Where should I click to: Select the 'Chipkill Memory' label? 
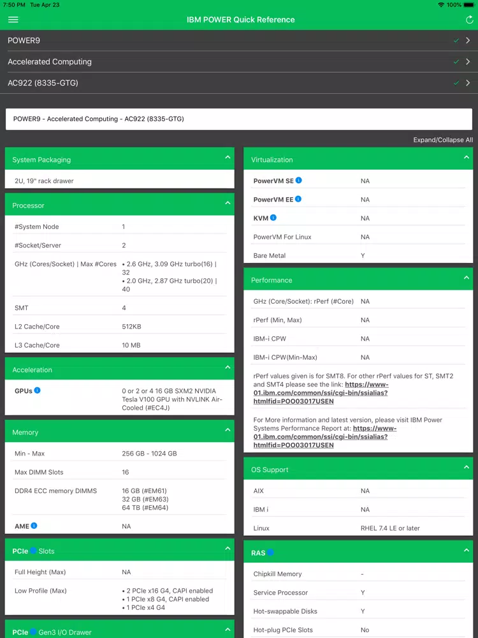(x=277, y=574)
